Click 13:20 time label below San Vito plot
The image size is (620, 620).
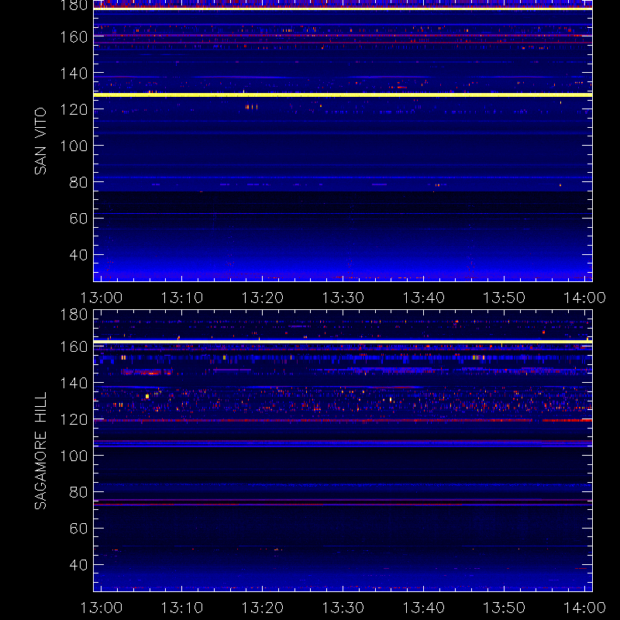click(263, 298)
